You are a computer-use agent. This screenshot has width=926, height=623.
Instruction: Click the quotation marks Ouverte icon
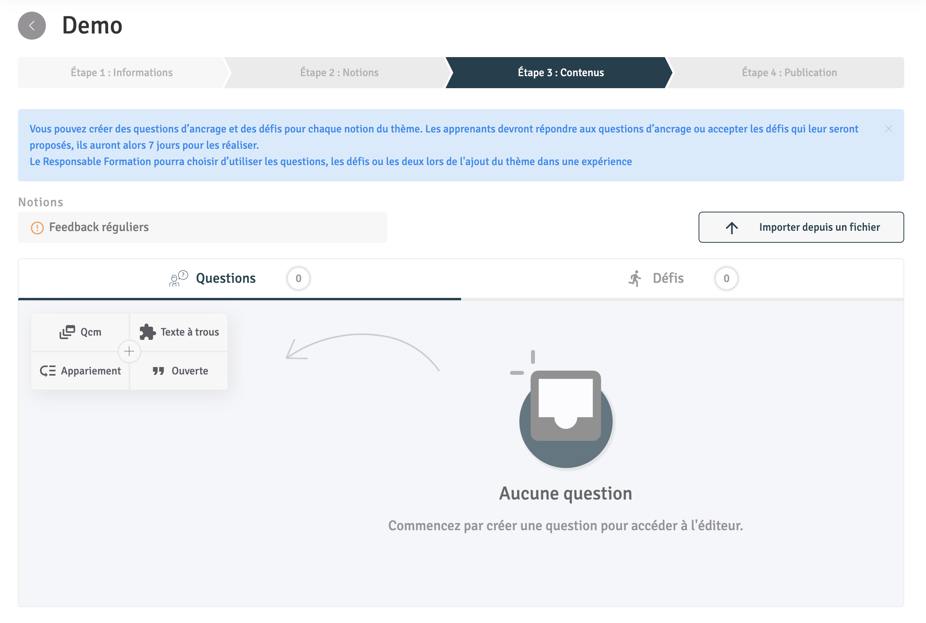[x=158, y=371]
